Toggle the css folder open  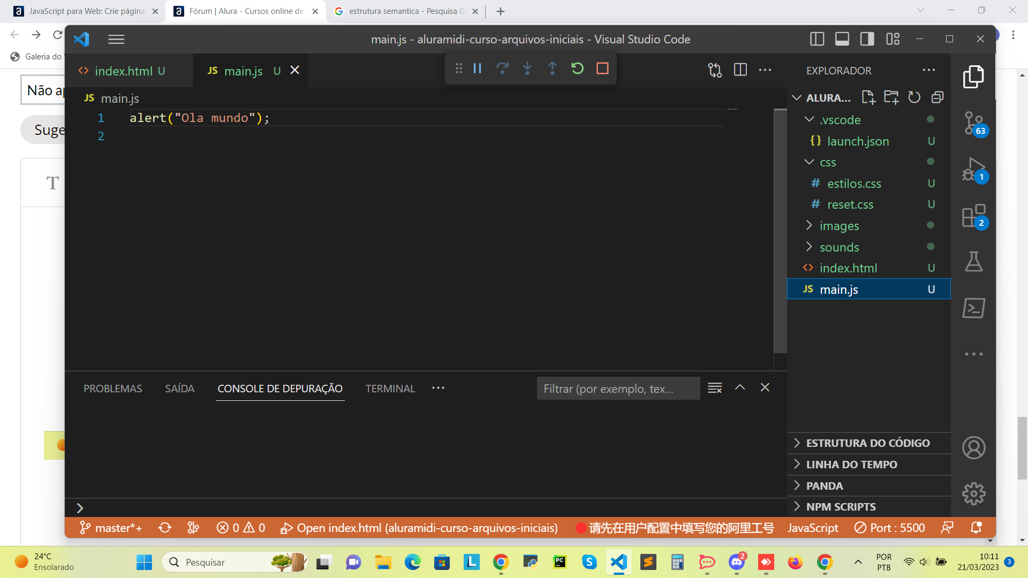pyautogui.click(x=811, y=162)
